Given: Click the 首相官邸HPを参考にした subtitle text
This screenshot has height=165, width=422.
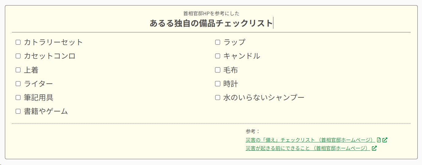Looking at the screenshot, I should pos(211,13).
